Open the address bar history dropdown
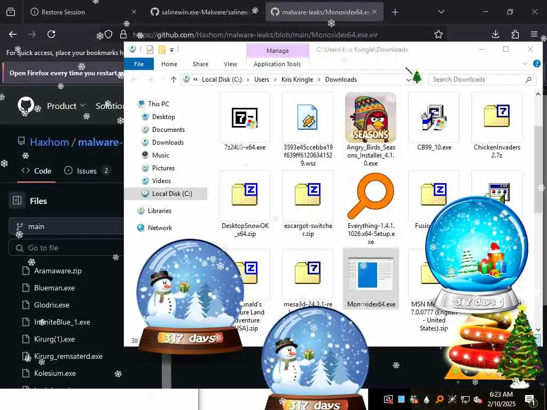 click(408, 80)
